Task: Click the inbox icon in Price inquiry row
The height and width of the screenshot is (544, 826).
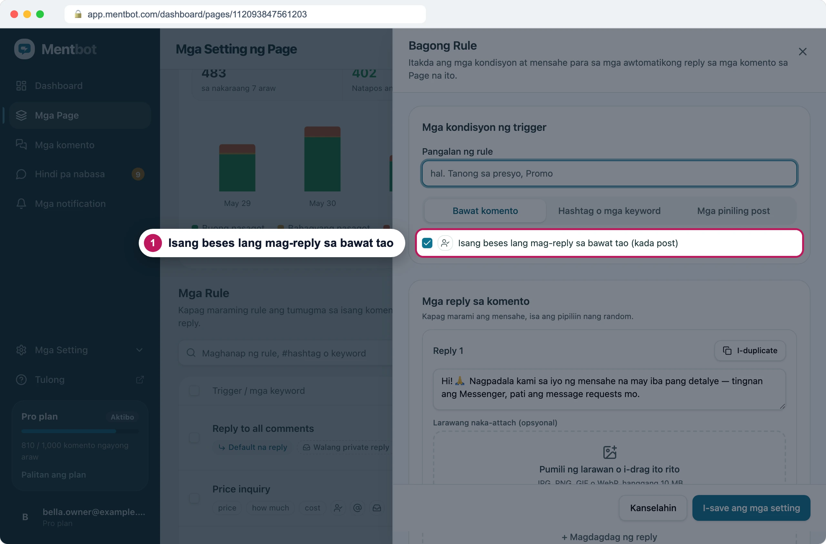Action: (377, 508)
